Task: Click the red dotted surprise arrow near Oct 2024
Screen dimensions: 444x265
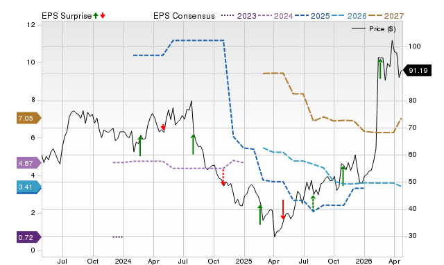Action: [x=223, y=177]
